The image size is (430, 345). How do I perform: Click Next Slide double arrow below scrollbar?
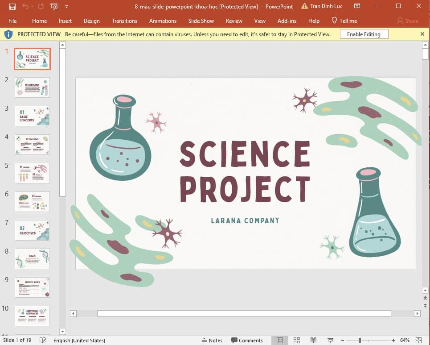(425, 305)
